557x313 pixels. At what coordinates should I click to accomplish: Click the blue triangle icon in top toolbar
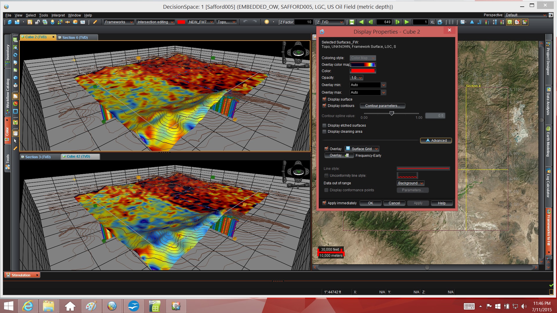point(472,22)
